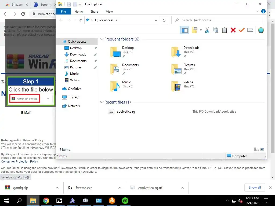Collapse the Recent files group

point(102,102)
